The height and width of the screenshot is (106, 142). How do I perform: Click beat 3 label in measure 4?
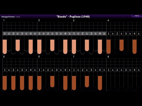pos(126,34)
